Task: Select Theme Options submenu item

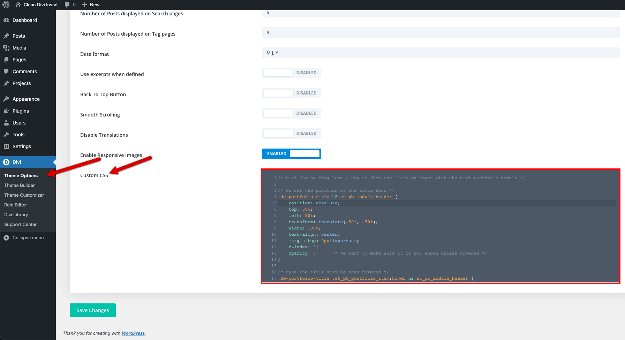Action: point(21,175)
